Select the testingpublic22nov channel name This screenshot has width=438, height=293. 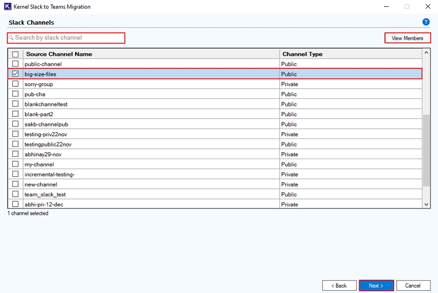coord(48,144)
